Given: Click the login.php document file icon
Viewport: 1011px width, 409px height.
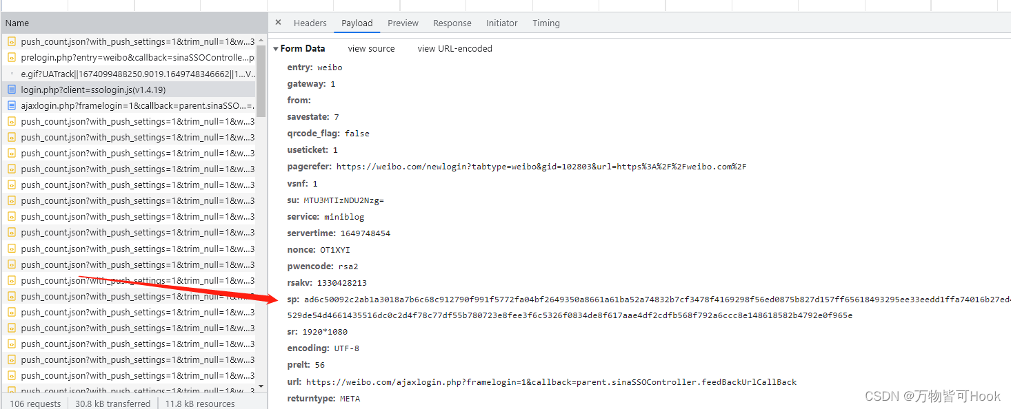Looking at the screenshot, I should coord(12,90).
